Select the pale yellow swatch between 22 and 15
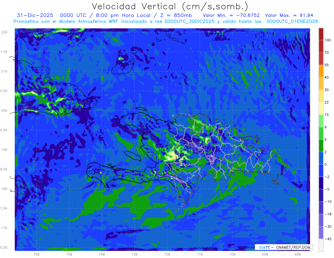The image size is (334, 258). point(321,108)
